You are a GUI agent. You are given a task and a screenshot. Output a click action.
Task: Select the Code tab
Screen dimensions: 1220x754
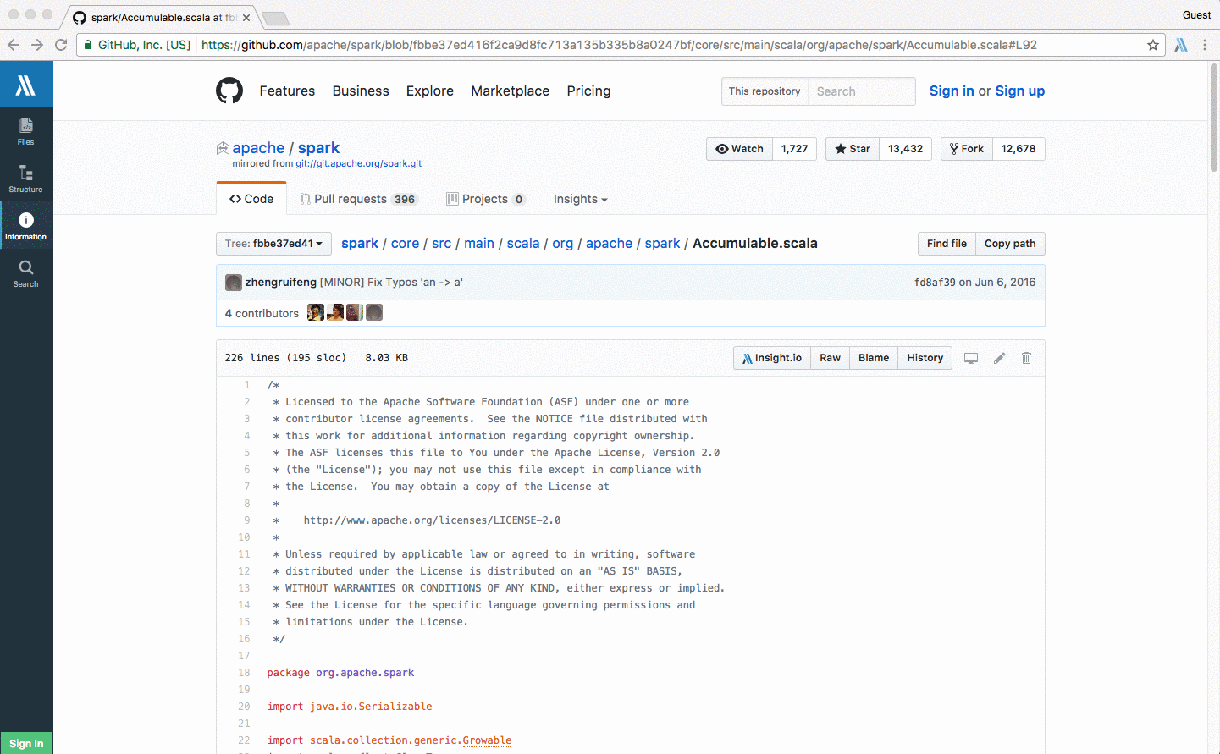click(x=251, y=199)
